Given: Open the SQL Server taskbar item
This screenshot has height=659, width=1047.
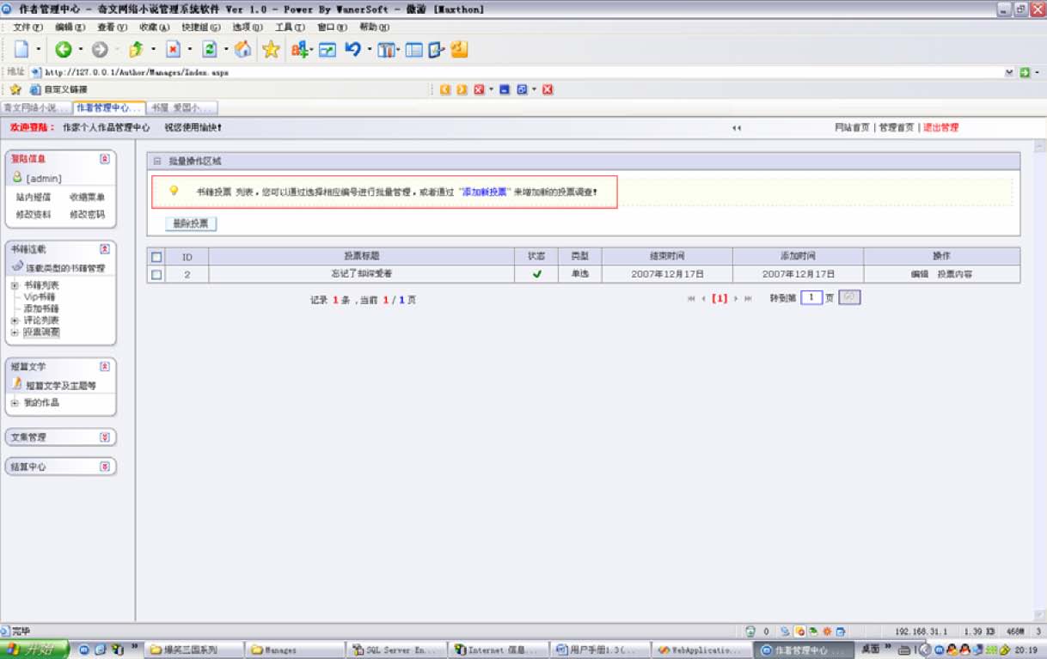Looking at the screenshot, I should coord(397,650).
